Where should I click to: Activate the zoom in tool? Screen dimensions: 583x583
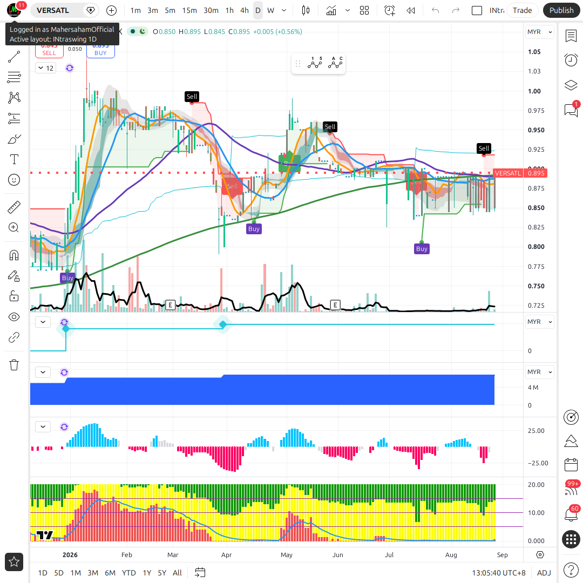[x=13, y=228]
